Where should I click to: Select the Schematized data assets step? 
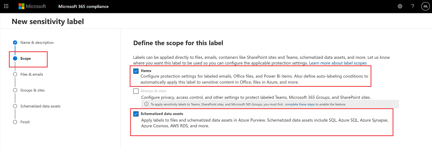point(40,106)
